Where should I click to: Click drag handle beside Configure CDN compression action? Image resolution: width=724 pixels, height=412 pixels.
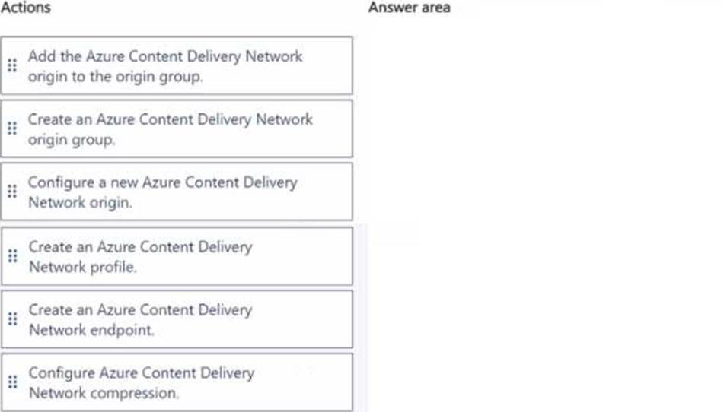click(11, 382)
